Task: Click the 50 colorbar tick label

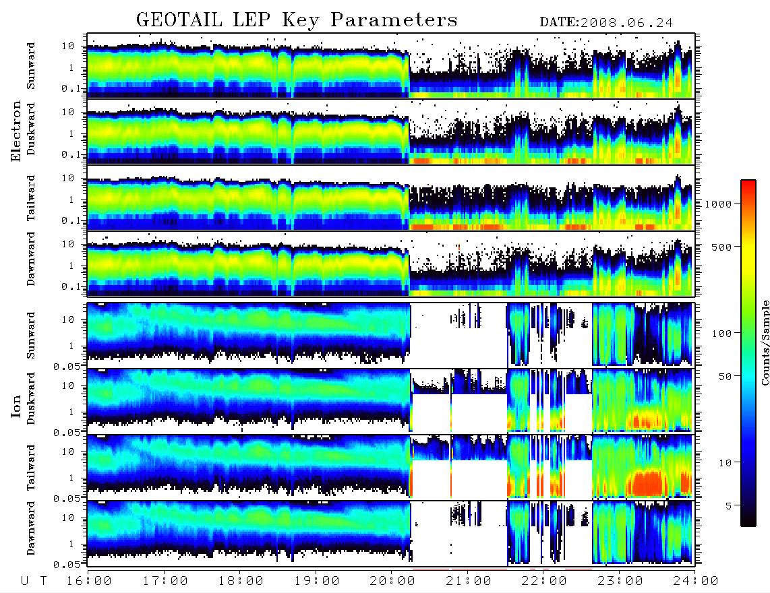Action: pyautogui.click(x=725, y=377)
